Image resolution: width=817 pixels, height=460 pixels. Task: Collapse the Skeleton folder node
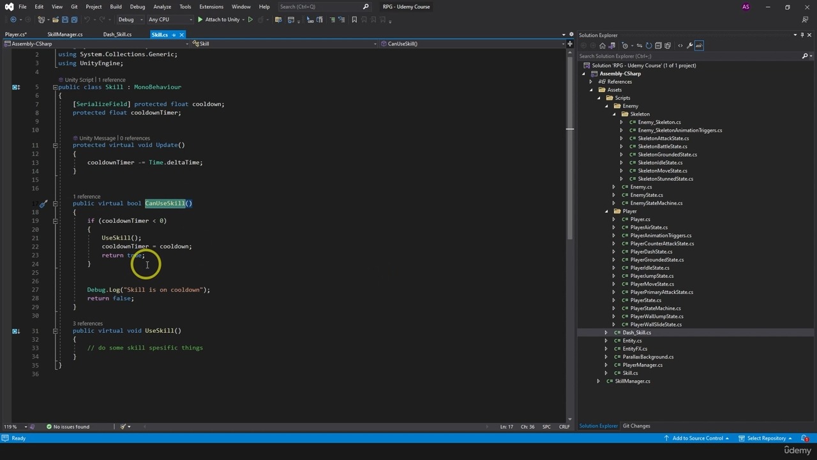click(x=614, y=114)
